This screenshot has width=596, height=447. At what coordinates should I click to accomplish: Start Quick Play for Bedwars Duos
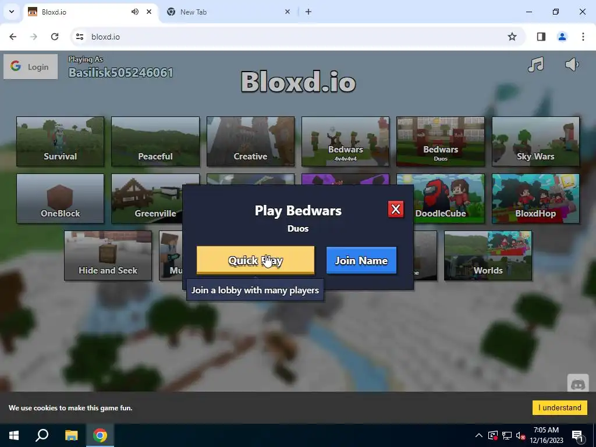coord(256,260)
